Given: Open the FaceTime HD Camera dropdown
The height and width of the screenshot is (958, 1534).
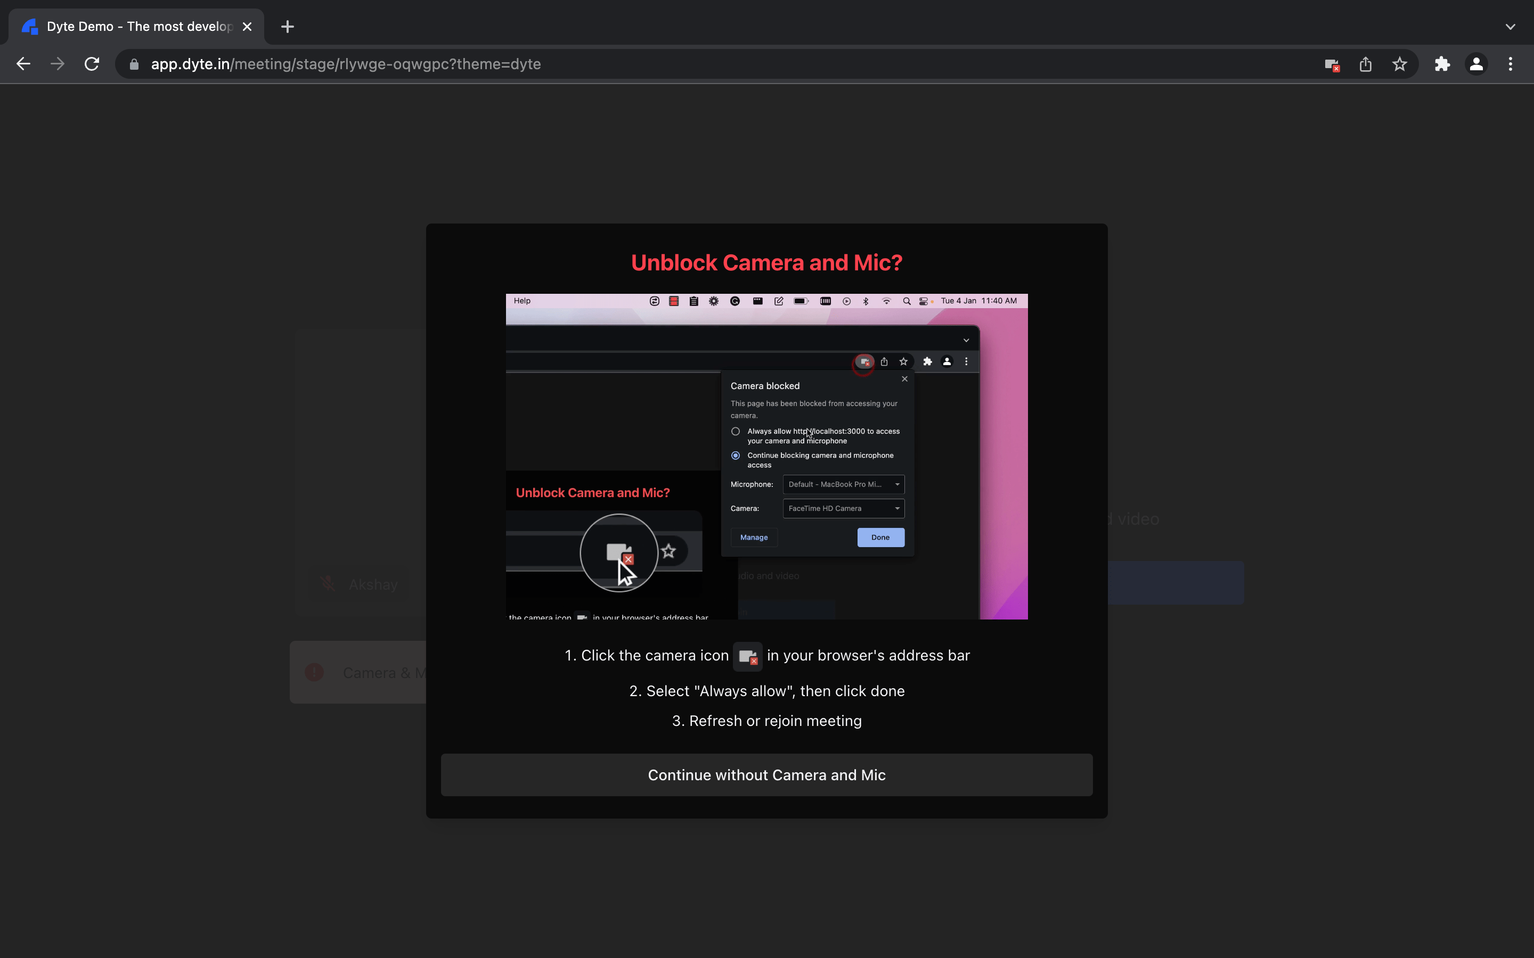Looking at the screenshot, I should pyautogui.click(x=843, y=508).
